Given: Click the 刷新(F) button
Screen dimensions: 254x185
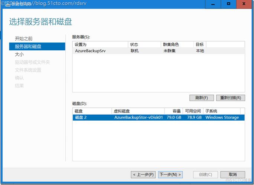Looking at the screenshot, I should (202, 98).
